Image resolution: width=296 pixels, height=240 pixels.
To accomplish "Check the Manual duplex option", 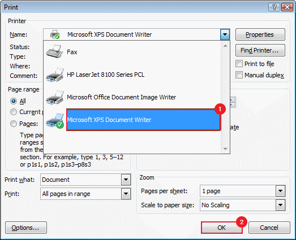I will (239, 75).
